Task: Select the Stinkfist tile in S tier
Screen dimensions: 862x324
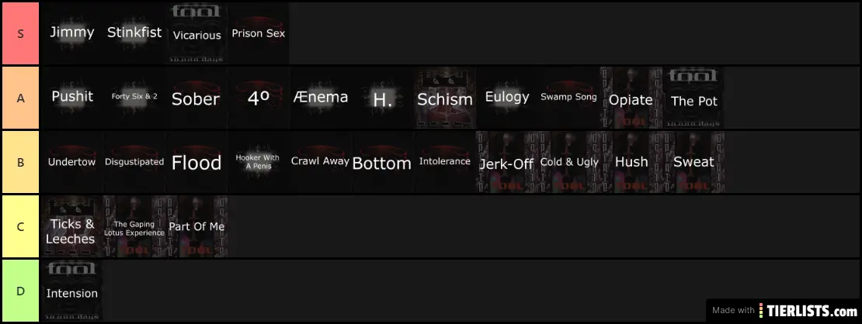Action: click(134, 33)
